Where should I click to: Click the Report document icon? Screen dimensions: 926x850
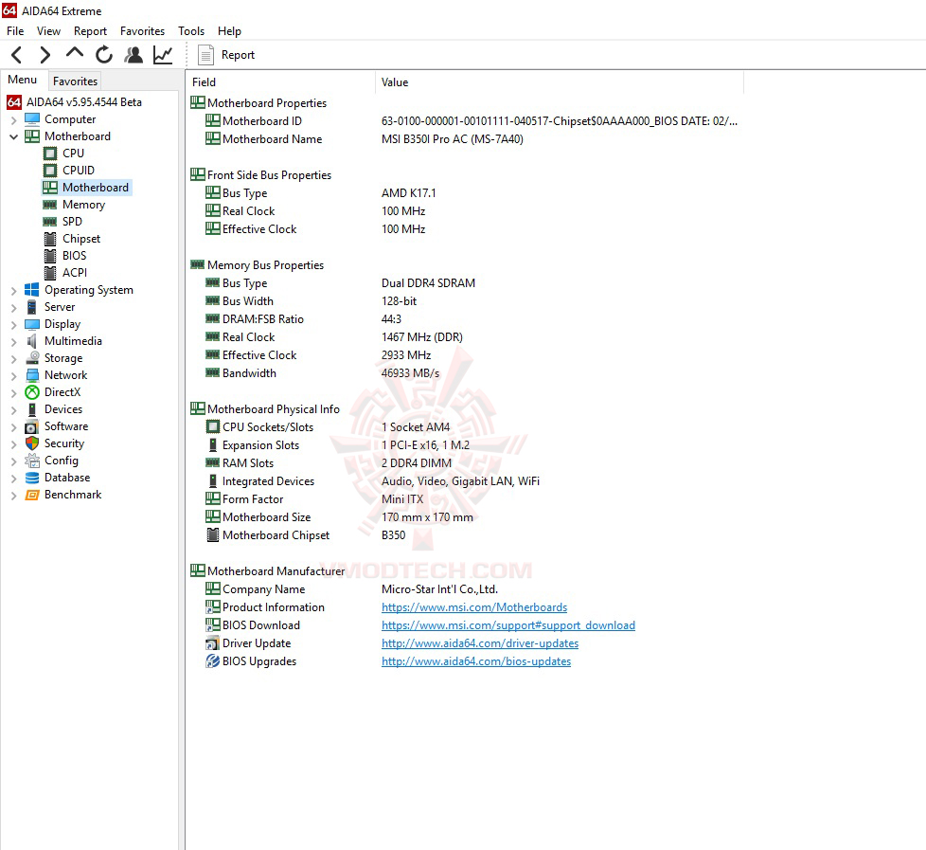coord(205,55)
